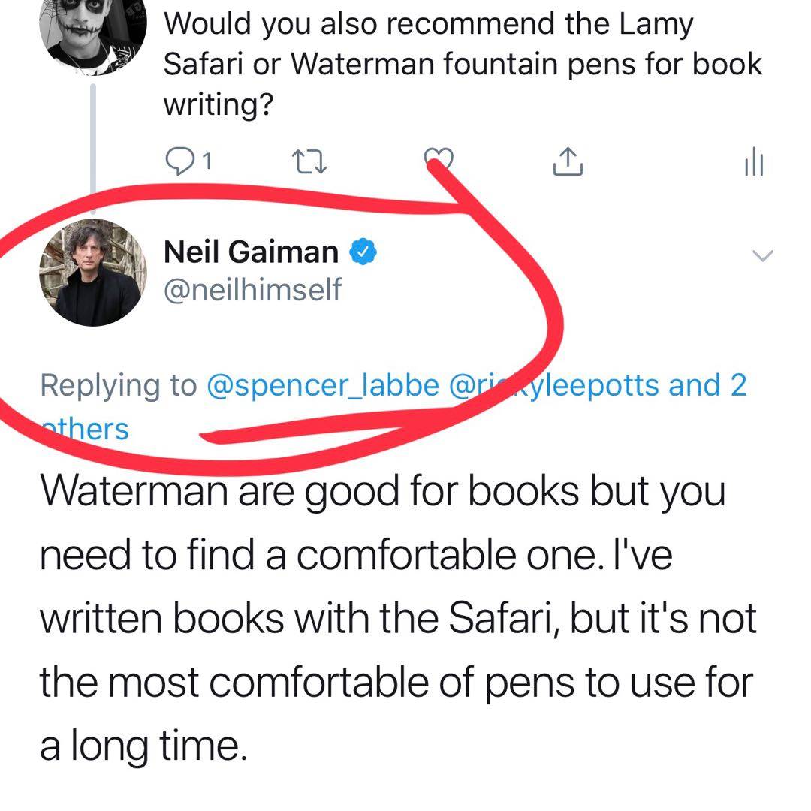Visit the @neilhimself handle

pos(252,290)
